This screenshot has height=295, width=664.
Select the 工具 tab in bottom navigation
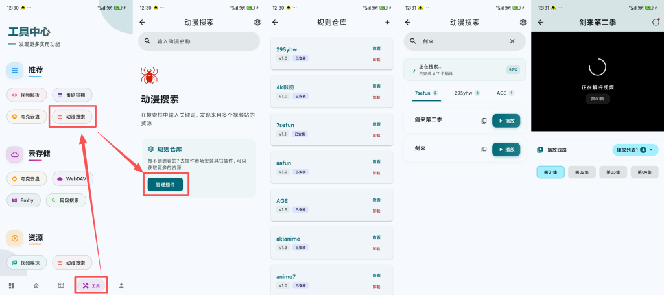(x=91, y=285)
